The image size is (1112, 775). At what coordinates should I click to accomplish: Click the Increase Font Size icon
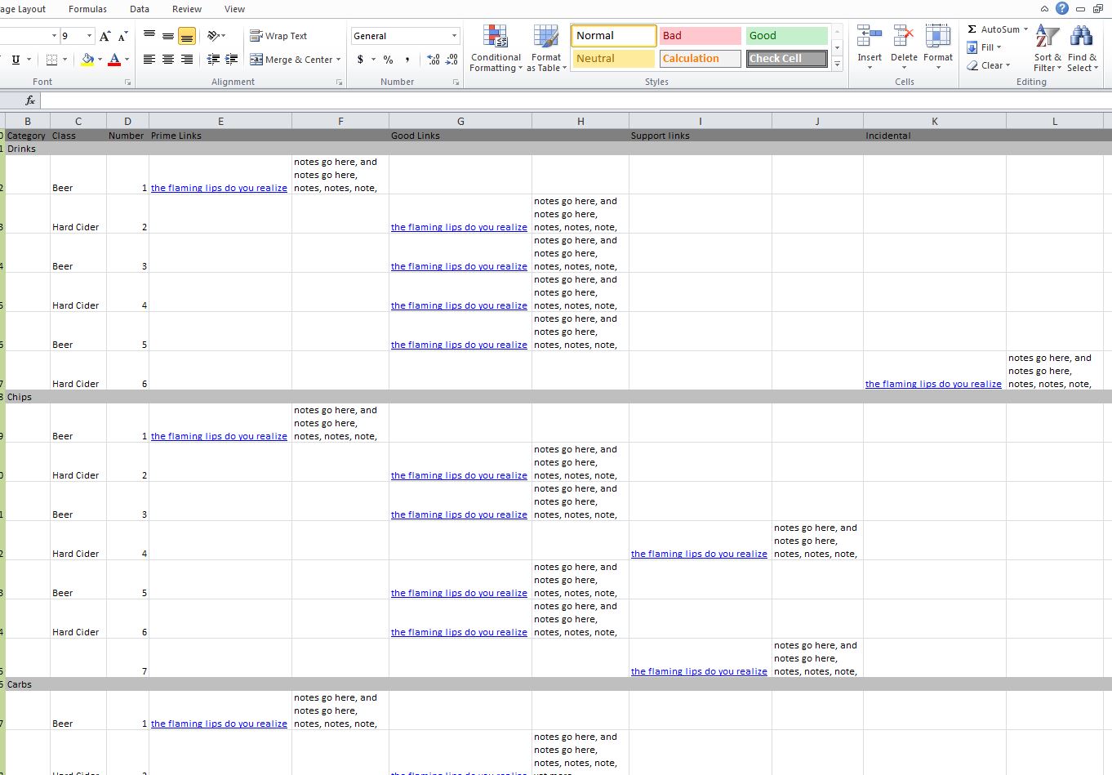[105, 36]
